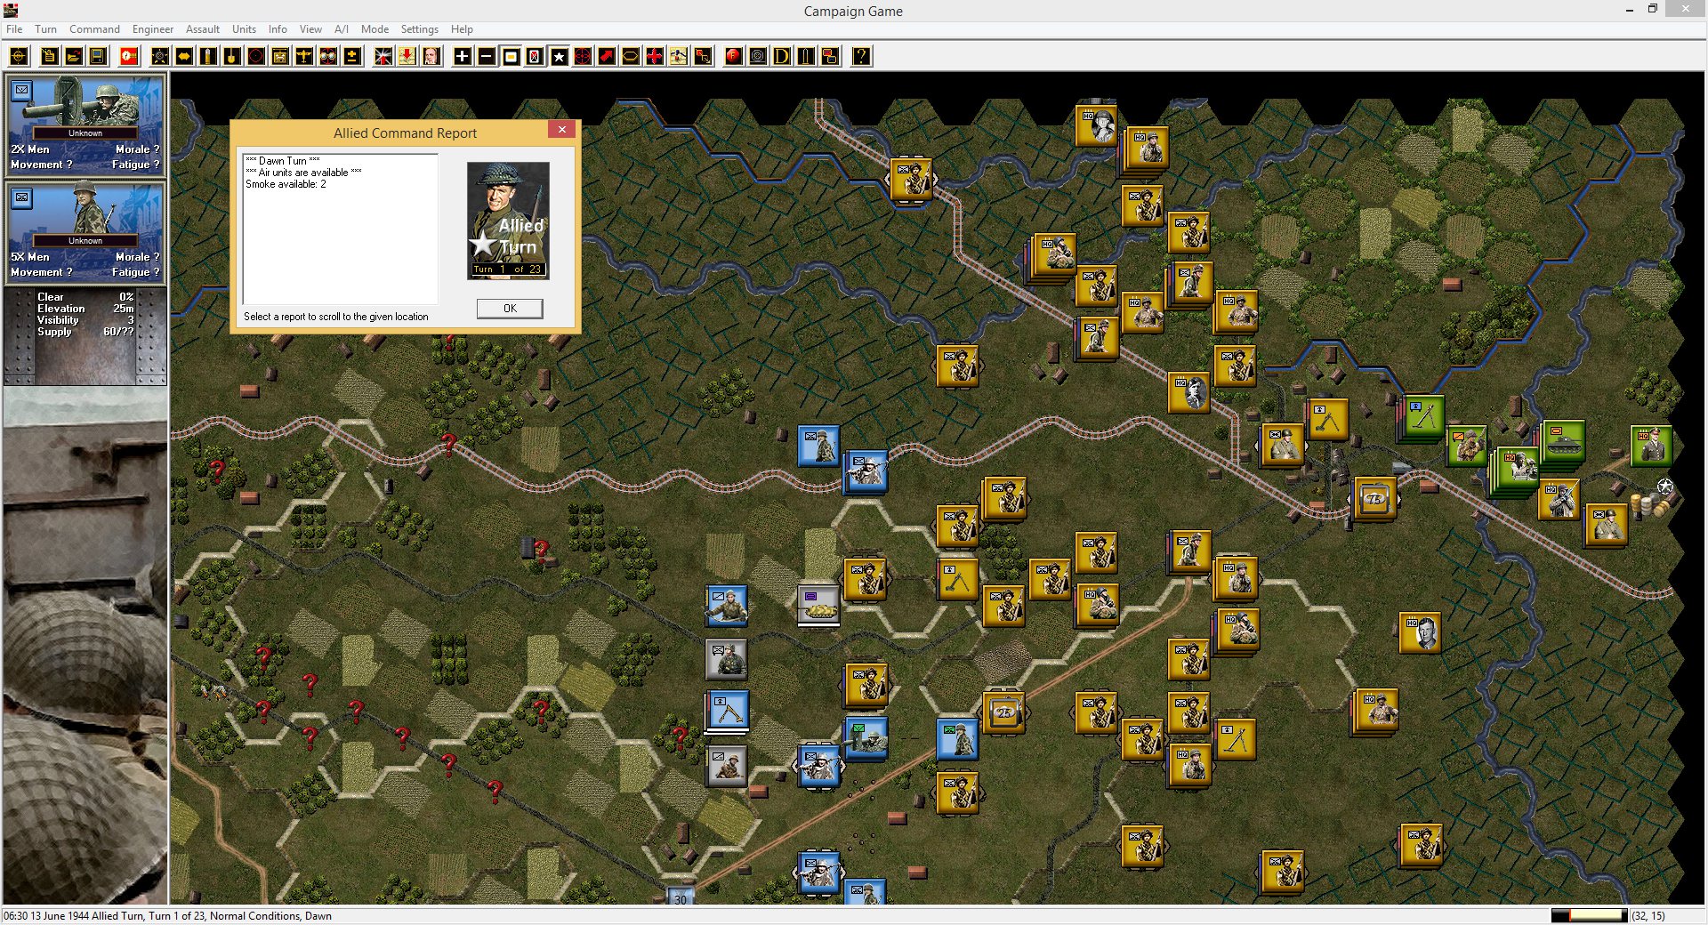Click the red down-arrow map icon

click(407, 56)
